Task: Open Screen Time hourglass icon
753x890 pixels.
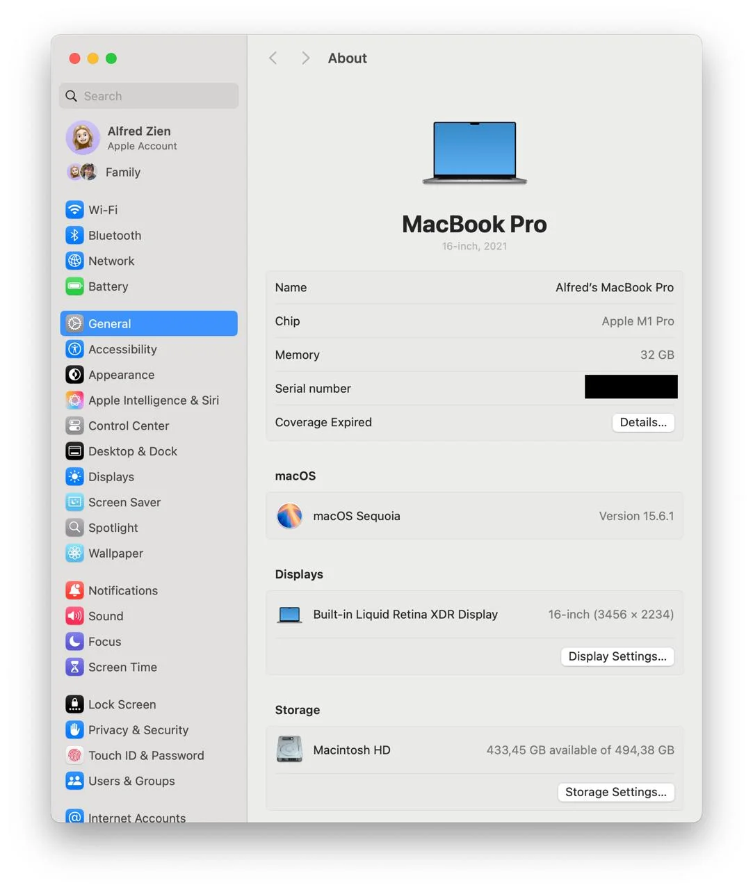Action: [x=74, y=667]
